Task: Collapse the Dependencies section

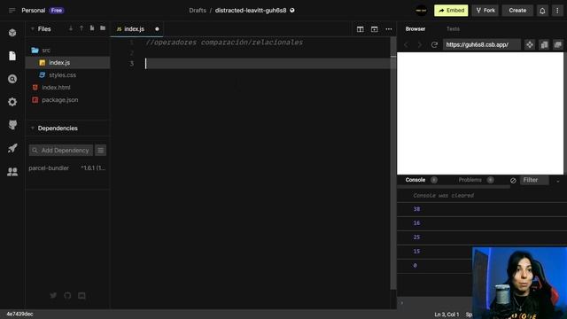Action: [x=33, y=128]
